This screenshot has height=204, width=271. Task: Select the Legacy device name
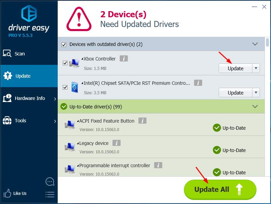click(94, 143)
